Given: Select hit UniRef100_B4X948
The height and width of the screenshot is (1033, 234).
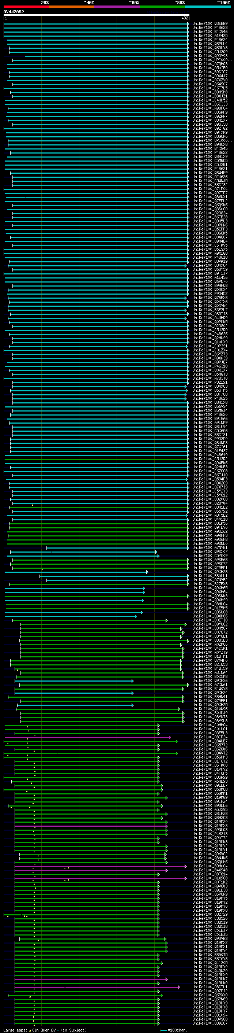Looking at the screenshot, I should click(210, 871).
